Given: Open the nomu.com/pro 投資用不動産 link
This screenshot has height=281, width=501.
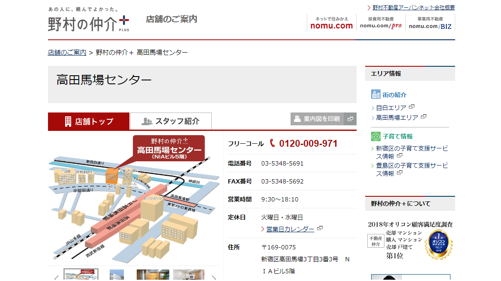Looking at the screenshot, I should tap(381, 23).
